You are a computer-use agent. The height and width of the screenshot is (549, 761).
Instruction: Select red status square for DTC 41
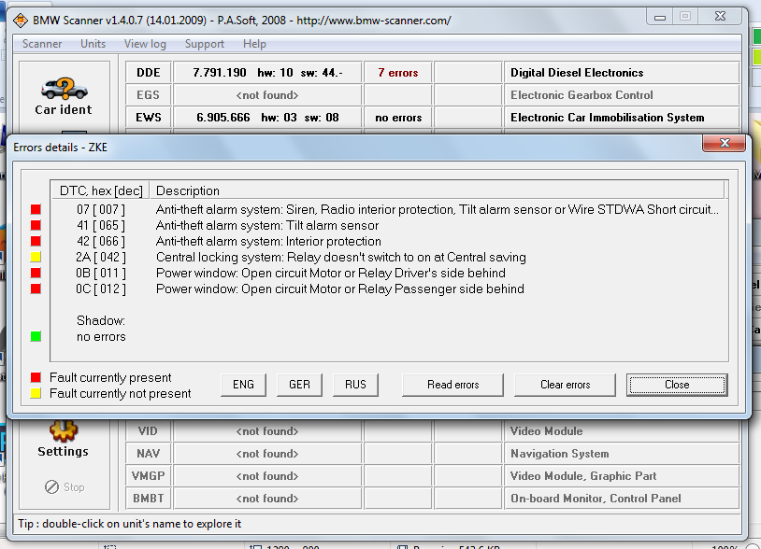(36, 225)
